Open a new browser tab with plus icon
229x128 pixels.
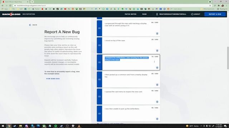point(32,2)
